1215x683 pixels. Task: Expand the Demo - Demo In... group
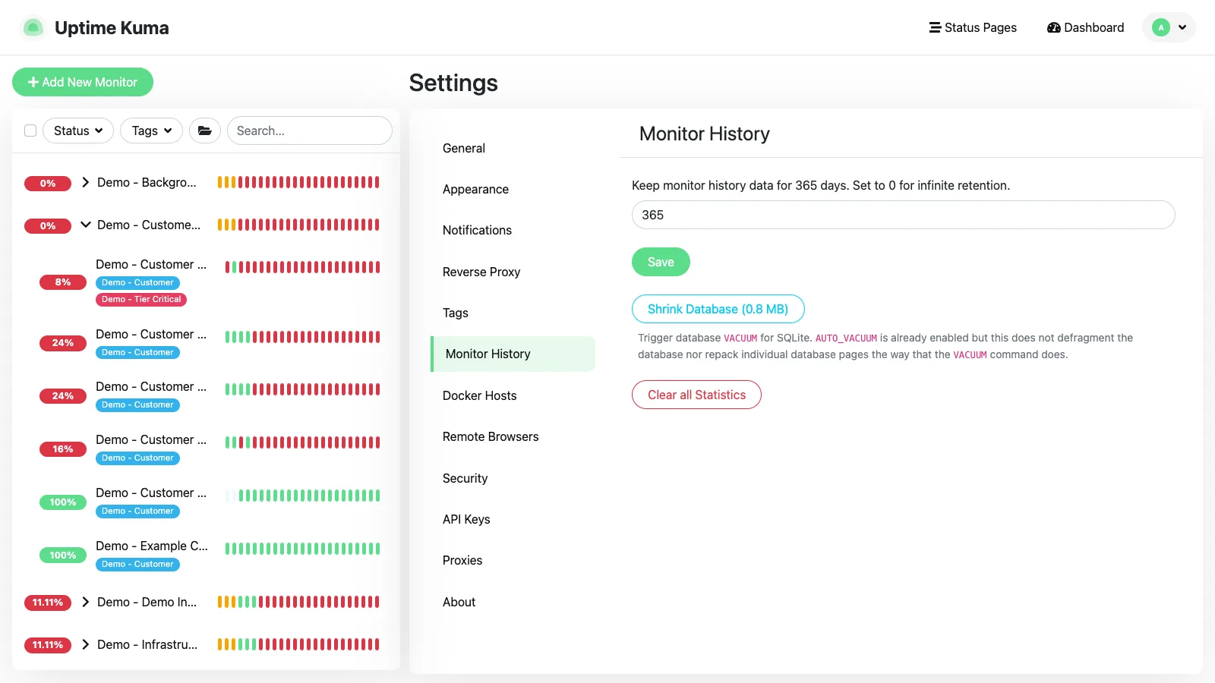tap(86, 602)
